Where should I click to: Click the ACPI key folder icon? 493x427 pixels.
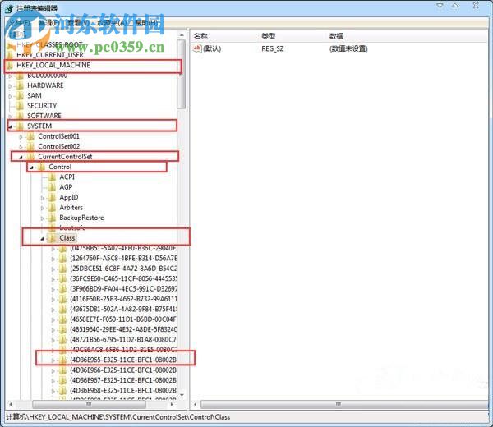[x=52, y=177]
